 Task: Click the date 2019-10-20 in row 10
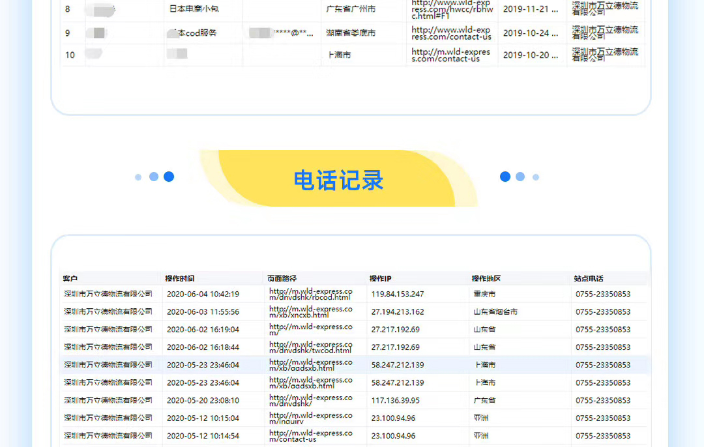click(x=530, y=55)
